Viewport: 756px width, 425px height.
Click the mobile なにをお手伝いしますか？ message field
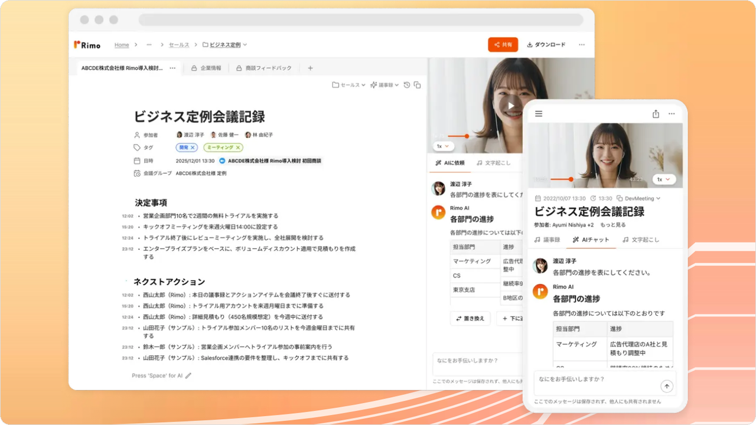click(x=605, y=383)
